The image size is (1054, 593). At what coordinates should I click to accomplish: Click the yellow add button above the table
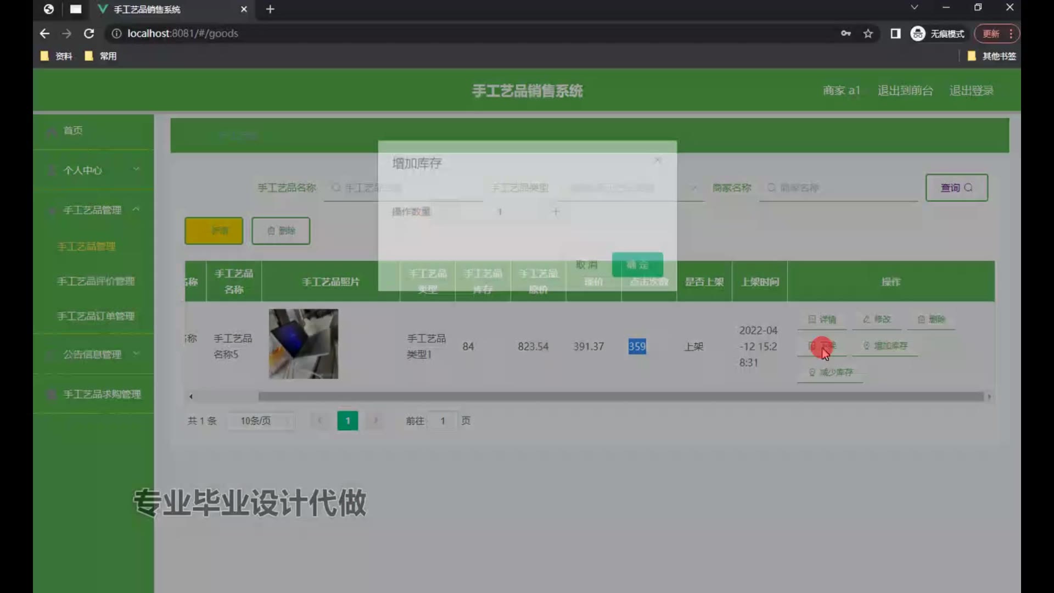point(214,231)
